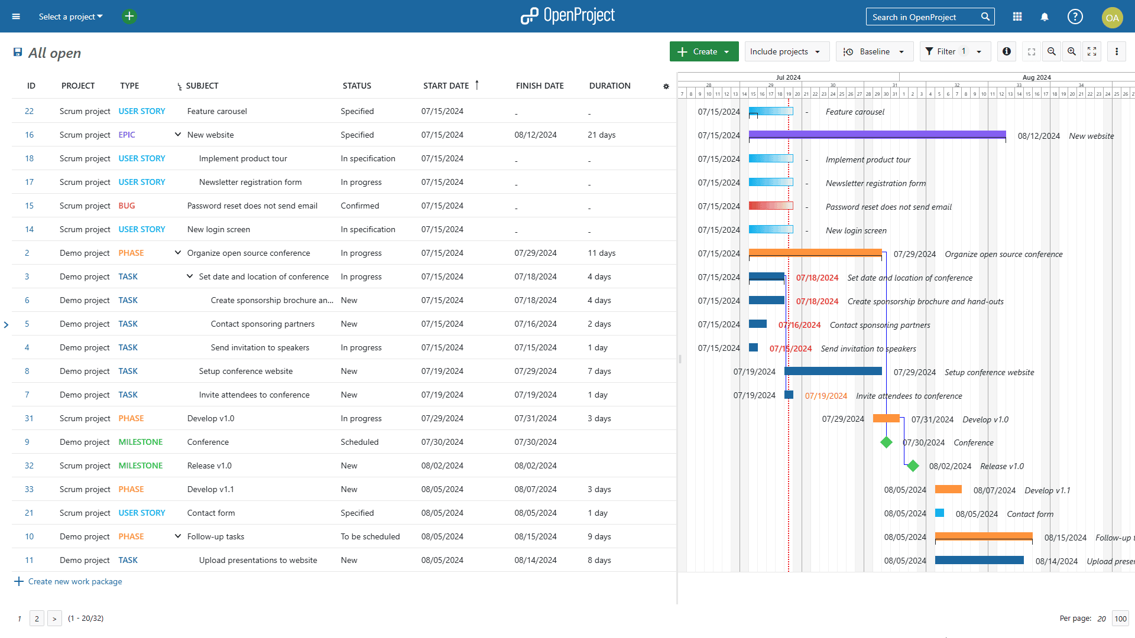Open the Create dropdown button

tap(704, 51)
